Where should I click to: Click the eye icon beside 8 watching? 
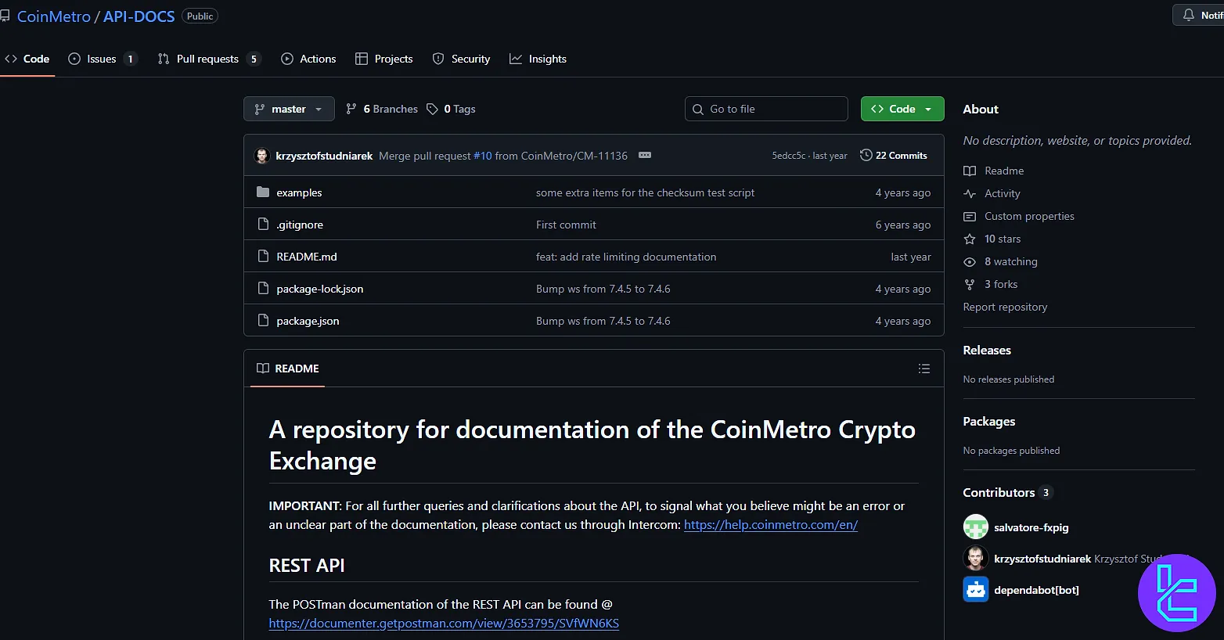click(970, 261)
